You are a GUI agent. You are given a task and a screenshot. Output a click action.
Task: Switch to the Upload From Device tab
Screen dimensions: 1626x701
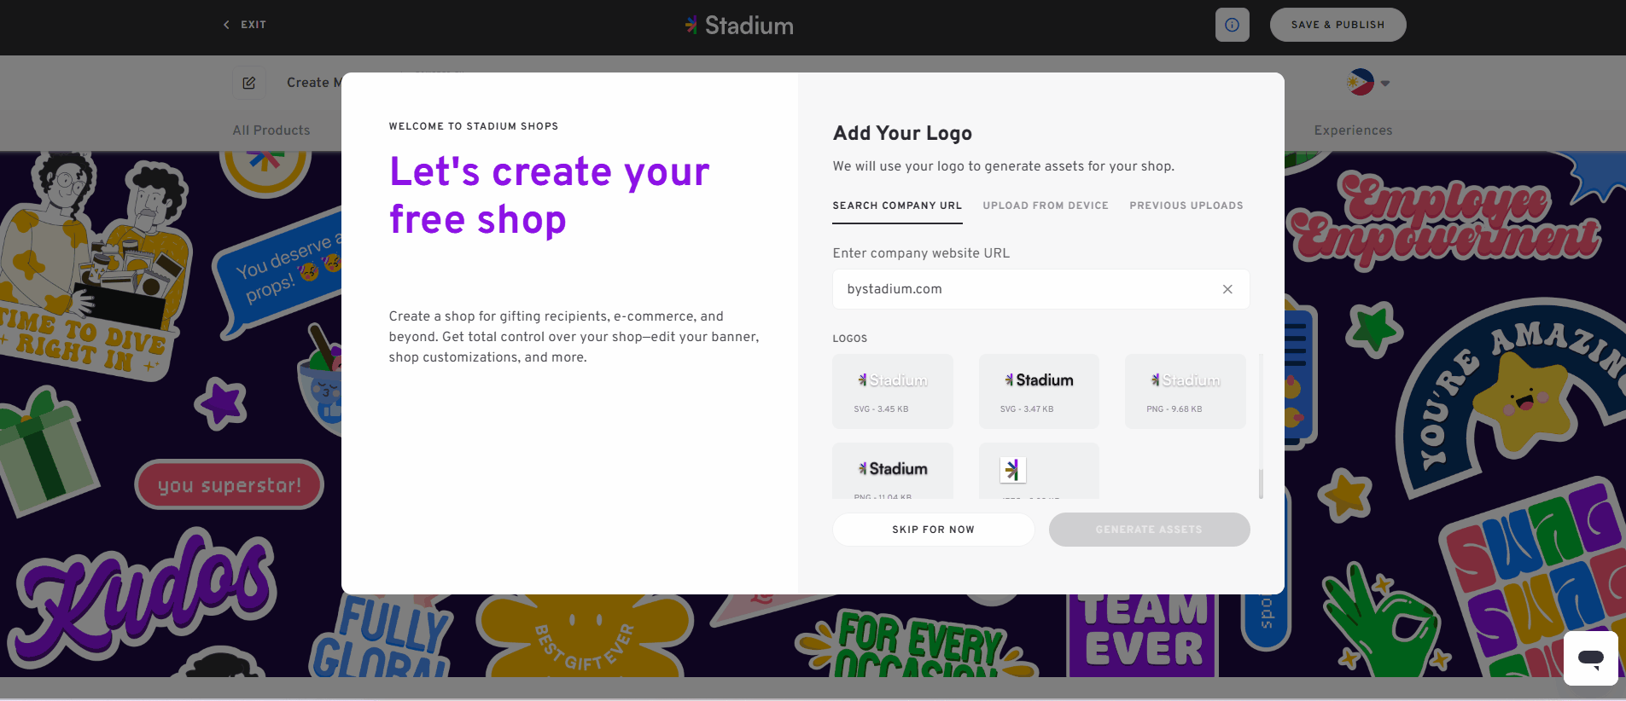click(x=1045, y=206)
